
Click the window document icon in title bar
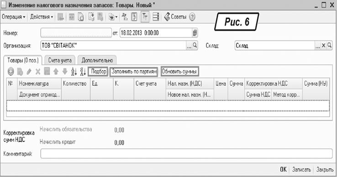4,5
